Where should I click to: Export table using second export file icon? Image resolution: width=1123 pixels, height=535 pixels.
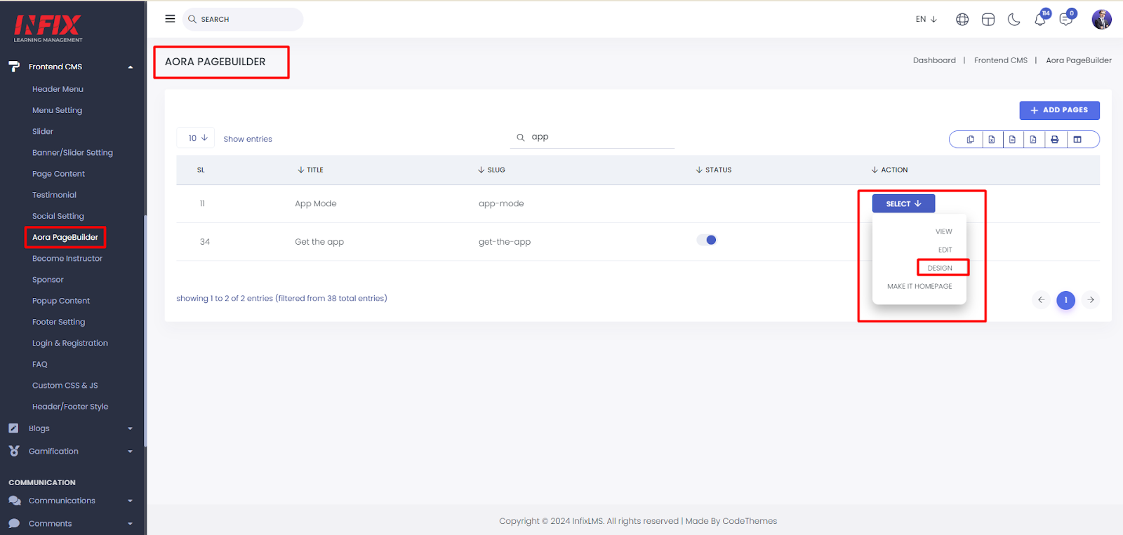[992, 140]
